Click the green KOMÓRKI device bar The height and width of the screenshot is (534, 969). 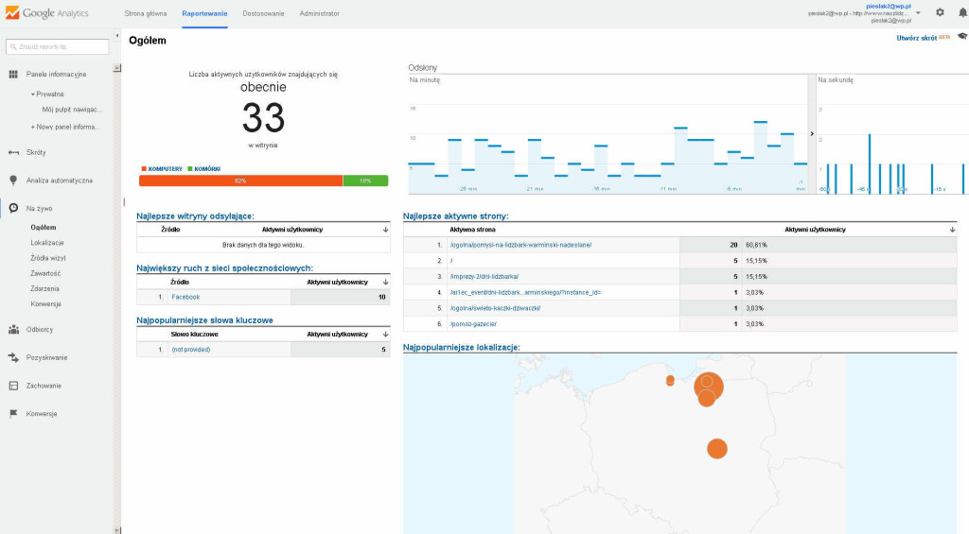click(x=366, y=181)
